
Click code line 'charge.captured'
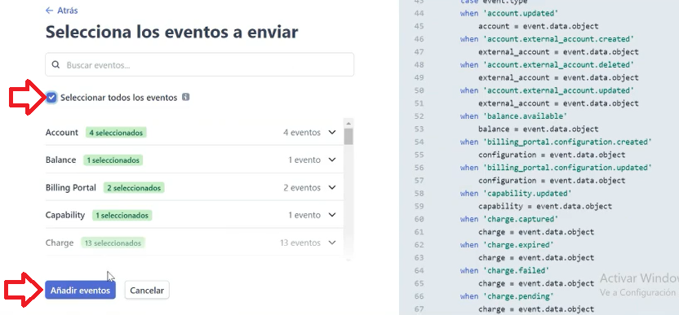pyautogui.click(x=509, y=219)
